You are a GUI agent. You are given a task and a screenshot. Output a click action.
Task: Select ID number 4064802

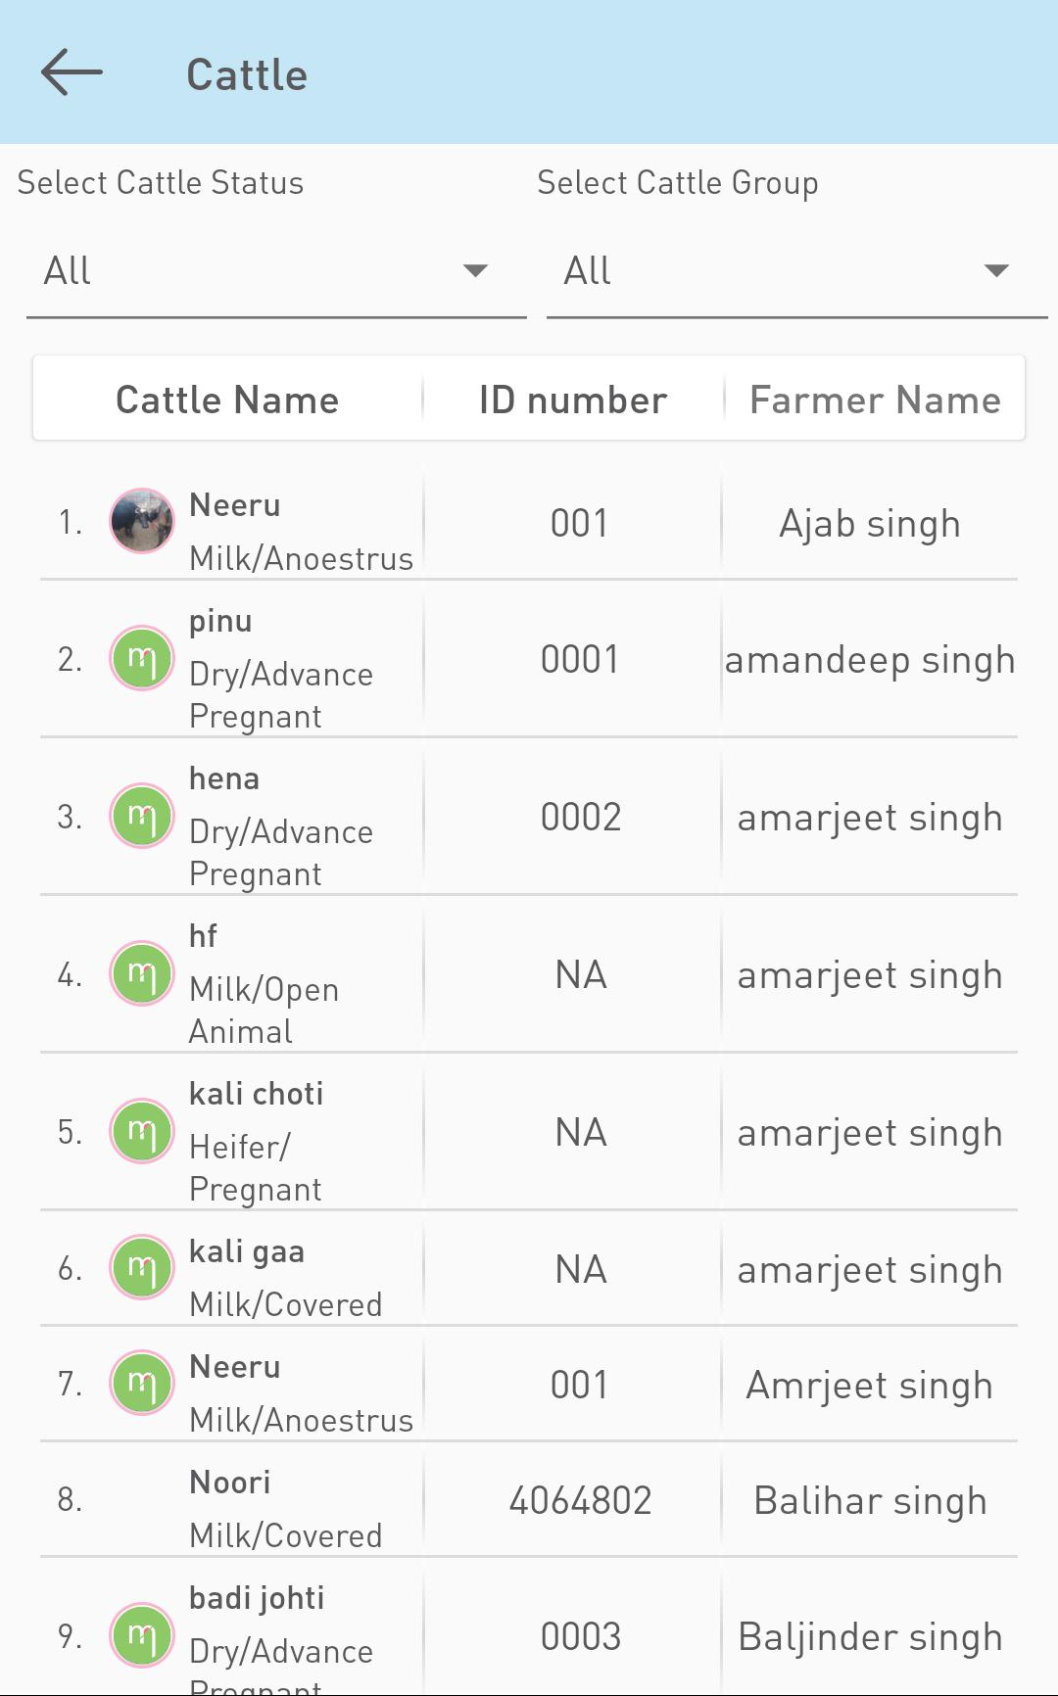580,1500
